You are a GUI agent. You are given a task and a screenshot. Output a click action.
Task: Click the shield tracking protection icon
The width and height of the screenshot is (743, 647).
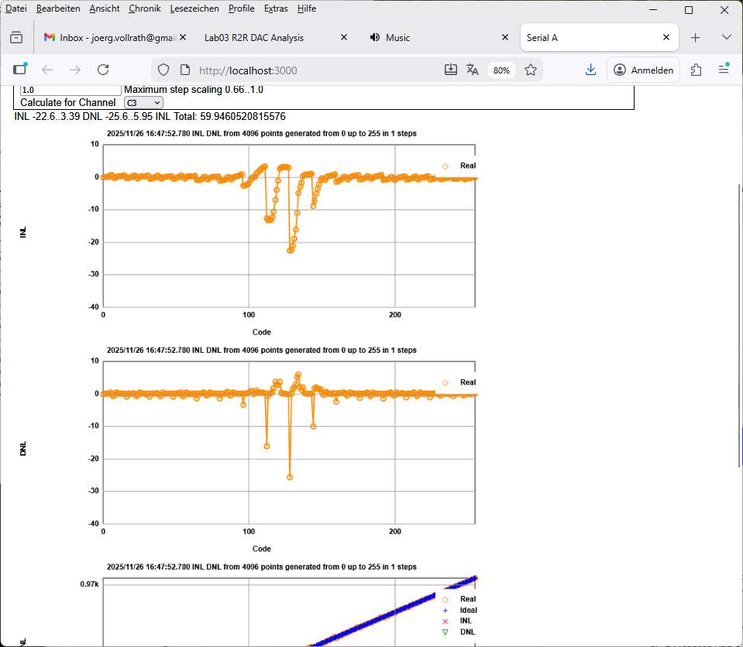pyautogui.click(x=163, y=70)
